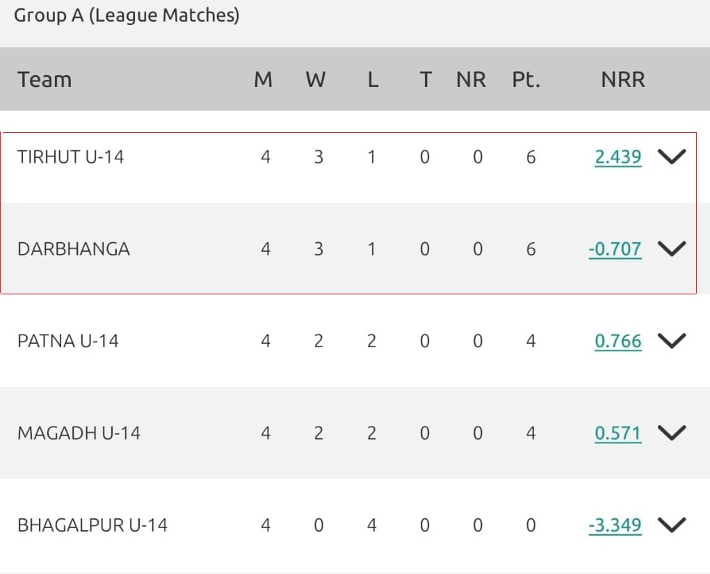
Task: Select the BHAGALPUR U-14 team name
Action: [92, 525]
